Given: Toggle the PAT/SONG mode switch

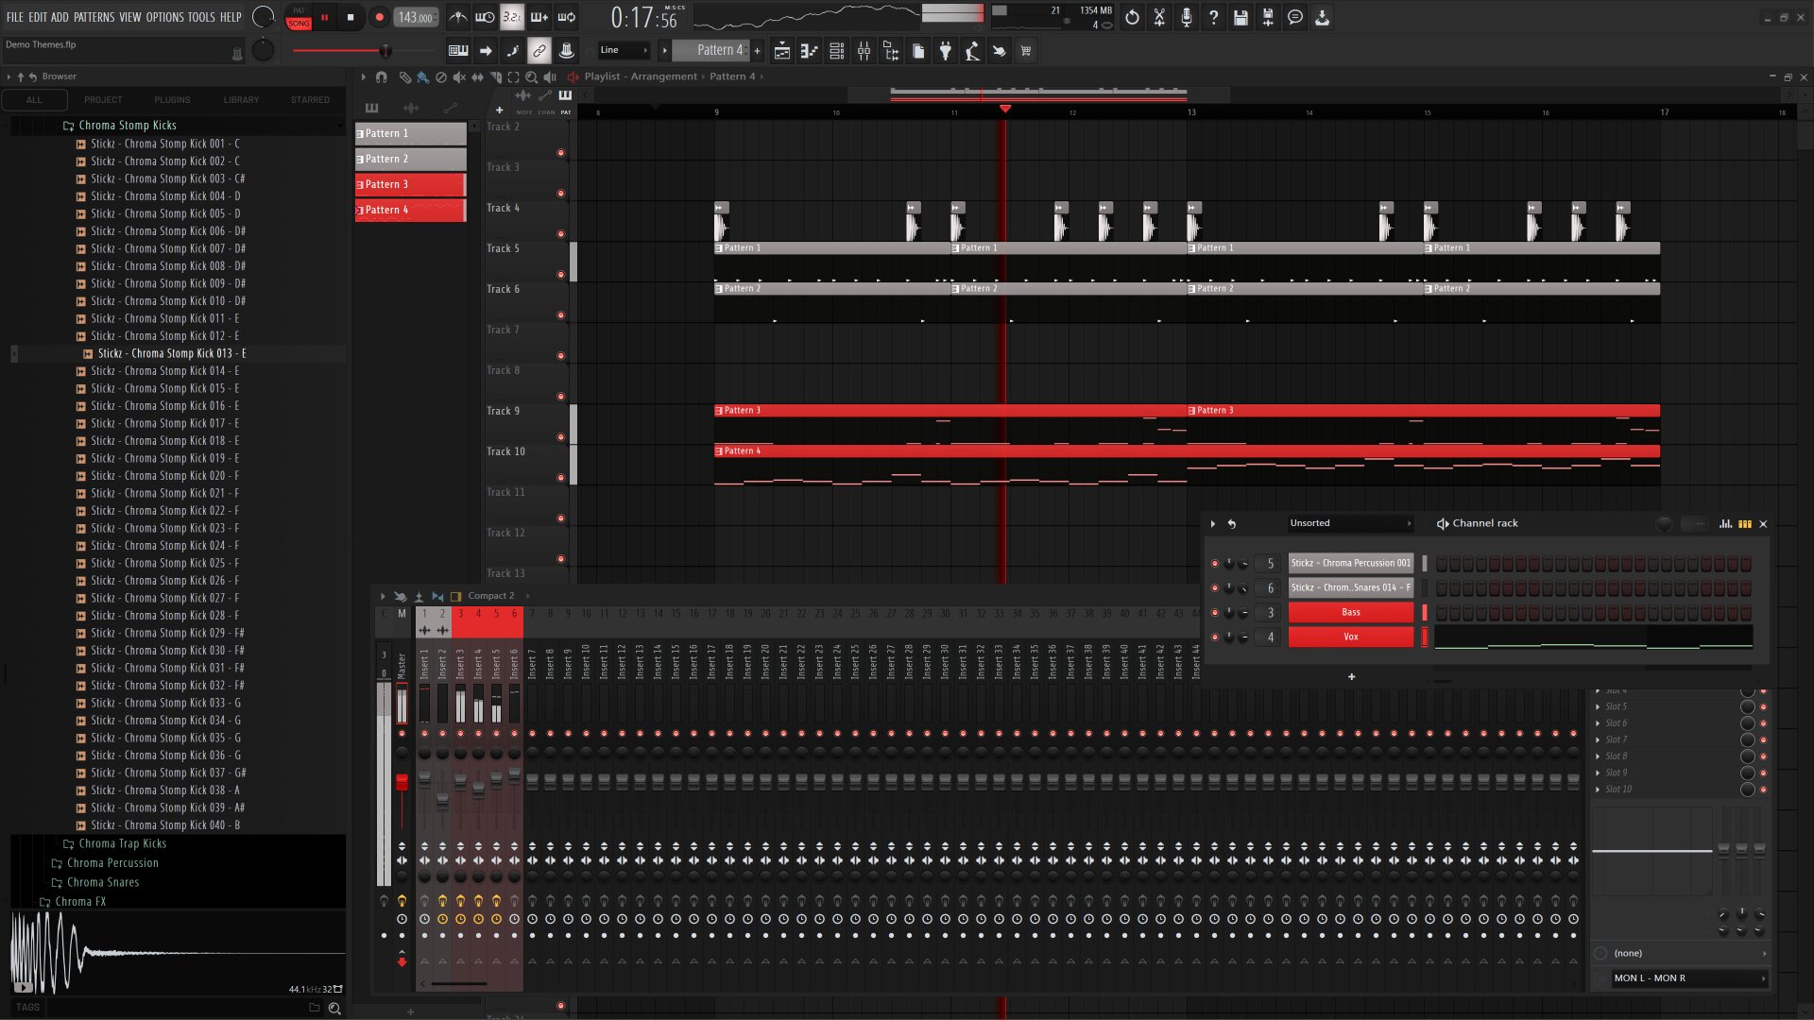Looking at the screenshot, I should [x=299, y=17].
